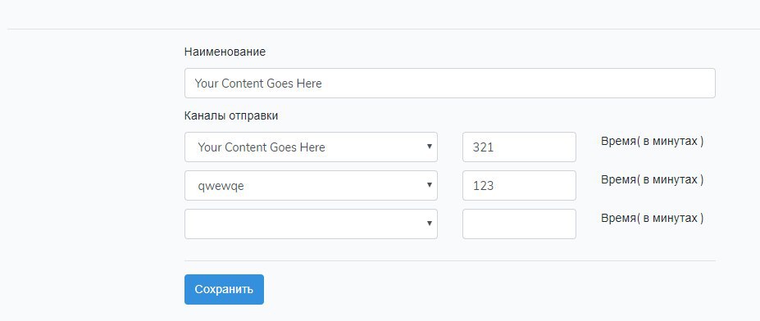Screen dimensions: 760x321
Task: Click 'Время( в минутах )' label in the empty row
Action: 652,218
